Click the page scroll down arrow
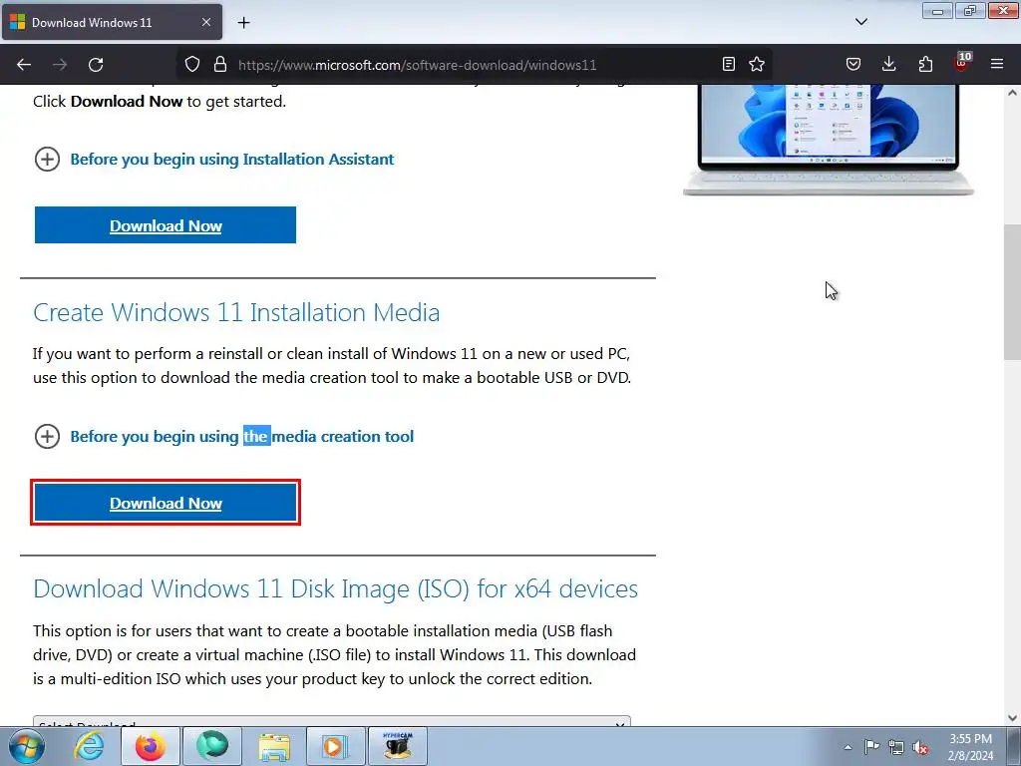Screen dimensions: 1021x766 1012,718
